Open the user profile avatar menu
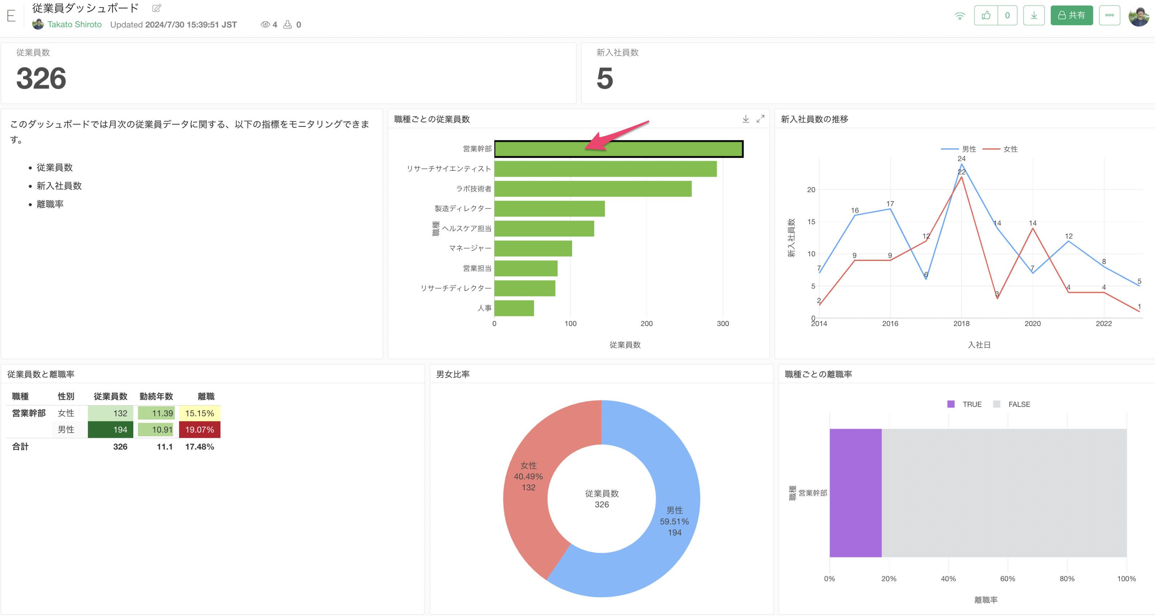 [x=1139, y=16]
